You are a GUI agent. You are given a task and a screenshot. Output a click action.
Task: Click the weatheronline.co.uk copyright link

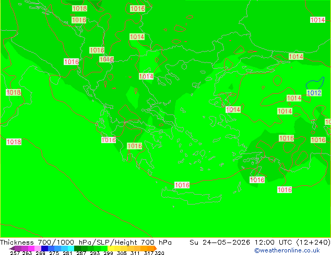pyautogui.click(x=287, y=250)
